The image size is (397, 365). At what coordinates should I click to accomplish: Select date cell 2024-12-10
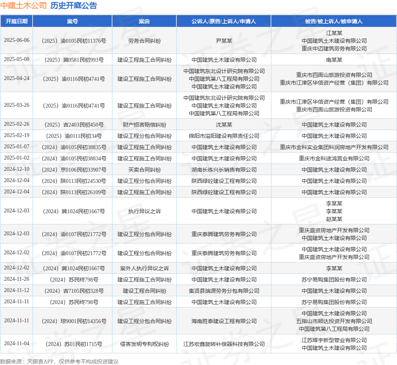(17, 169)
